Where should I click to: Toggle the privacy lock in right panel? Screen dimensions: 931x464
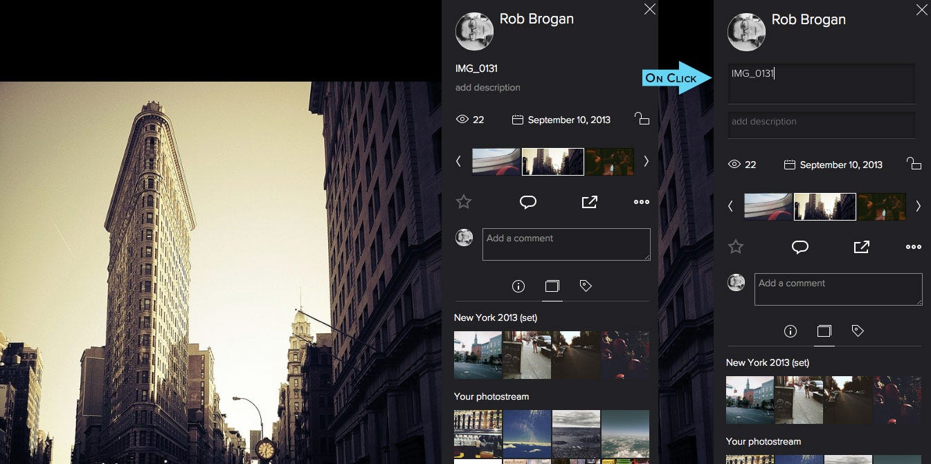click(x=914, y=164)
